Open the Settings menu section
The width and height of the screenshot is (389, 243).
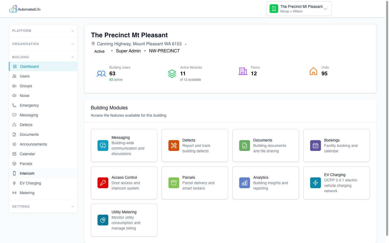point(43,206)
